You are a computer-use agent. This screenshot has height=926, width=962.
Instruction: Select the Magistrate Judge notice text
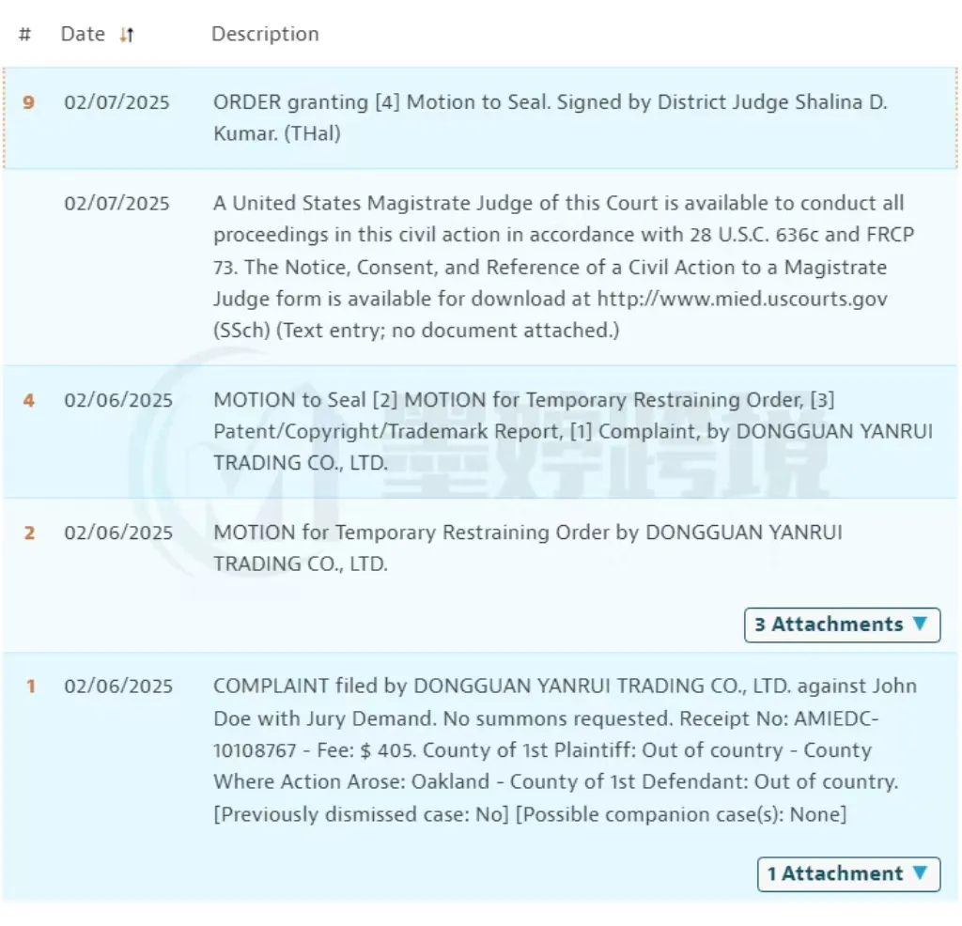pos(564,267)
